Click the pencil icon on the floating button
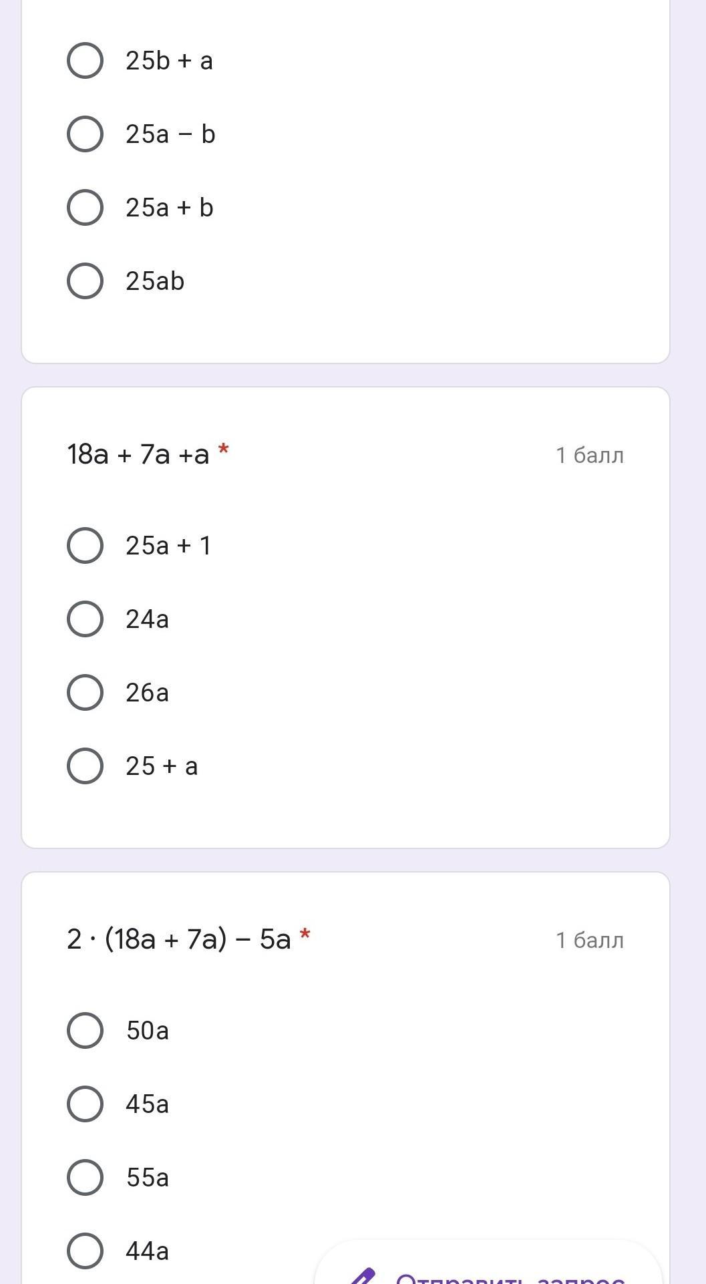The width and height of the screenshot is (706, 1284). (x=363, y=1275)
